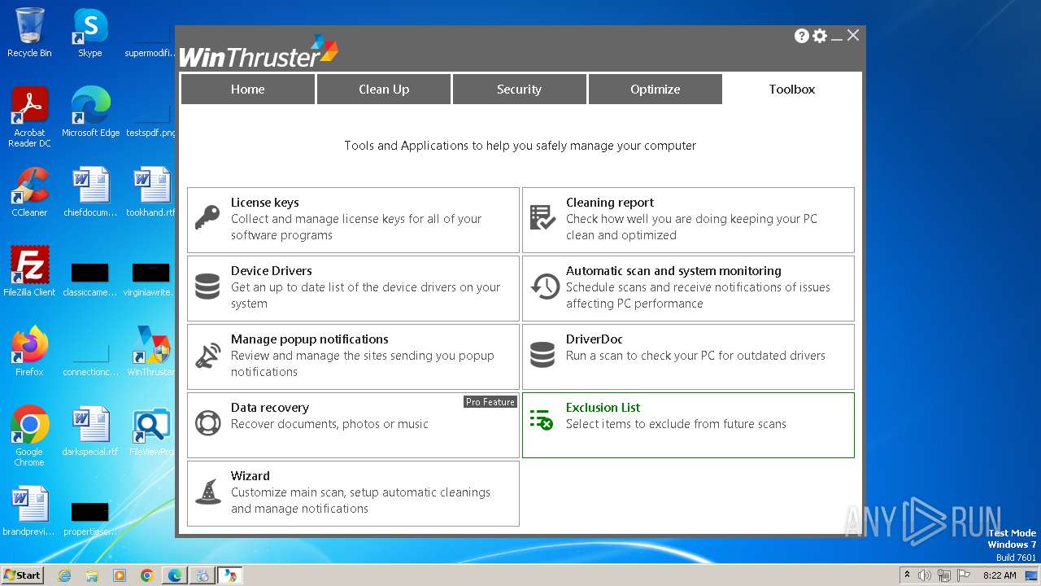The height and width of the screenshot is (586, 1041).
Task: Switch to the Home tab
Action: [248, 90]
